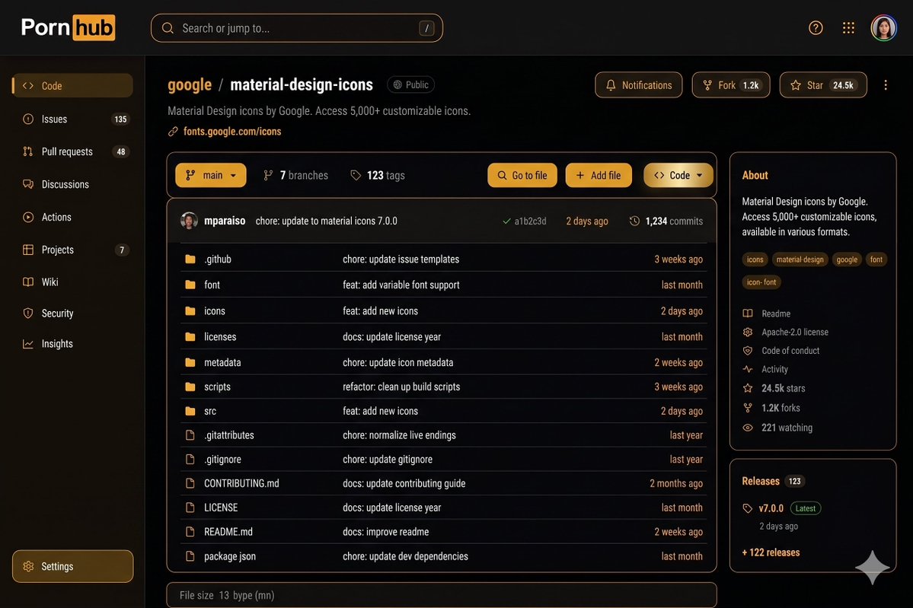Go to Discussions in the sidebar
This screenshot has height=608, width=913.
(x=73, y=184)
